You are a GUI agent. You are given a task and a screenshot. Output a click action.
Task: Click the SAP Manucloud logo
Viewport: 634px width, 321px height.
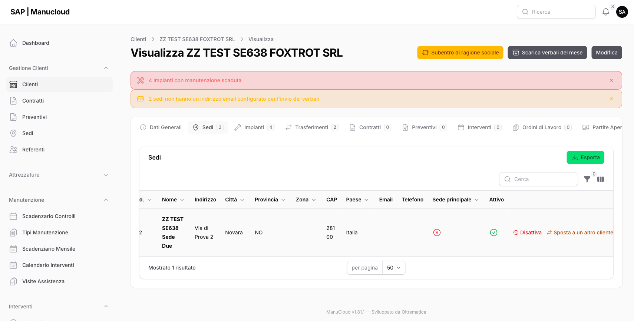coord(40,12)
